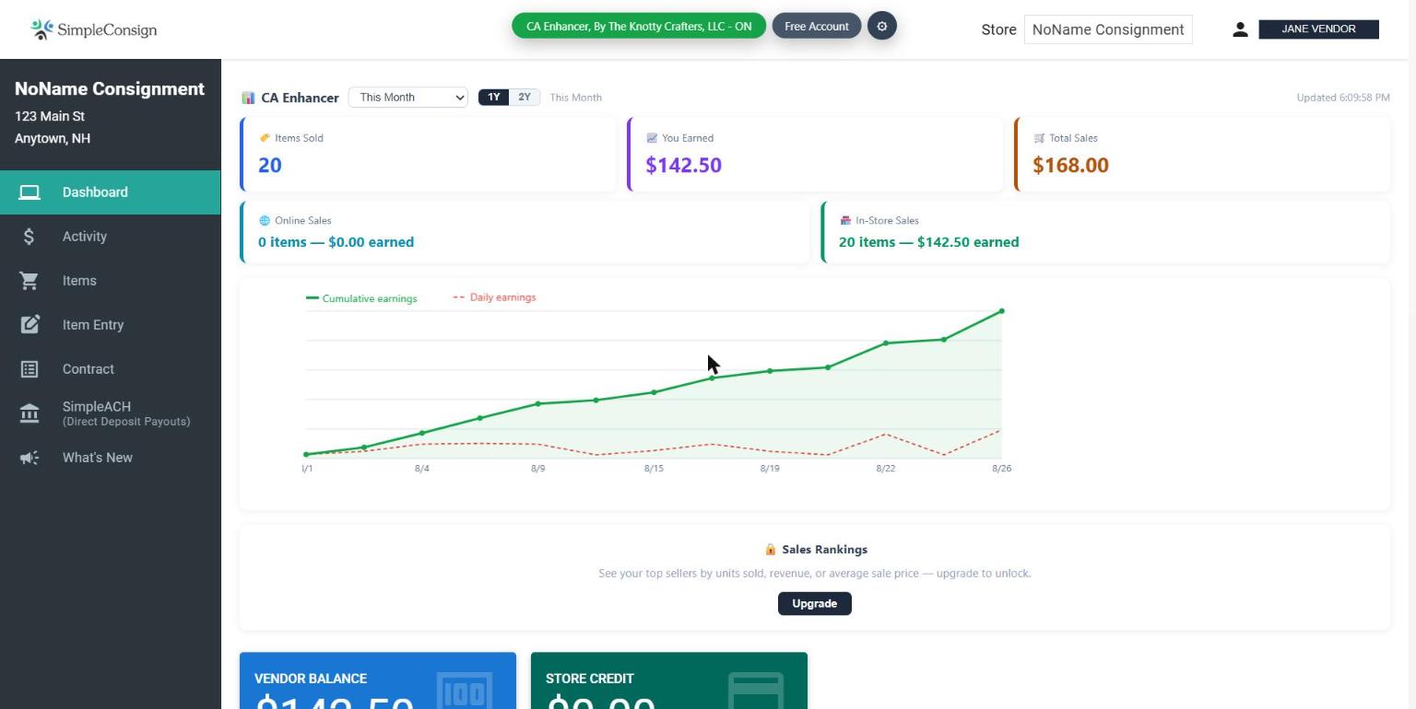Screen dimensions: 1416x709
Task: Open the Store Credit card
Action: 669,680
